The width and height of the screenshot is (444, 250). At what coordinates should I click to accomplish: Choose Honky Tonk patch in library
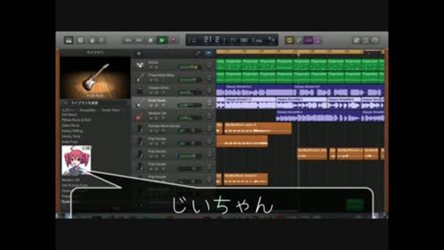pos(71,136)
